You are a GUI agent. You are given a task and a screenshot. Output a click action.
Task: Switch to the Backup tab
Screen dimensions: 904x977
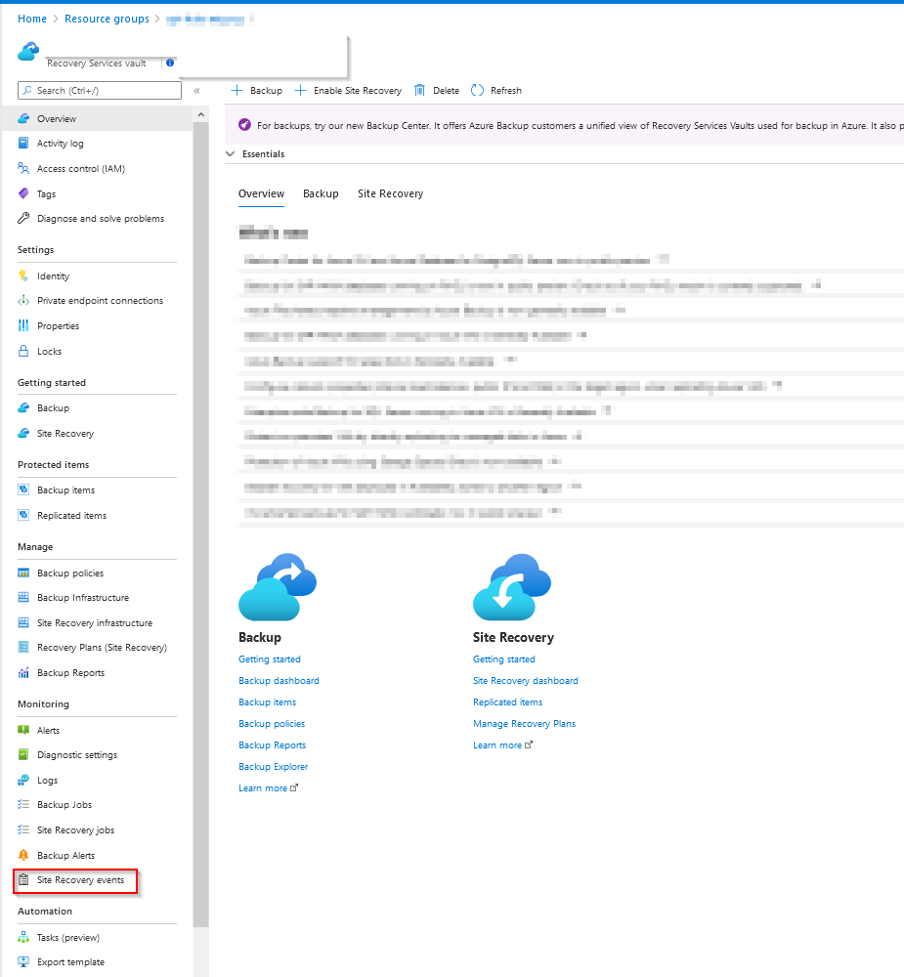322,193
